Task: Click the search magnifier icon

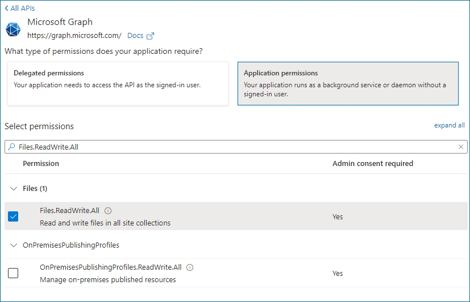Action: (x=11, y=147)
